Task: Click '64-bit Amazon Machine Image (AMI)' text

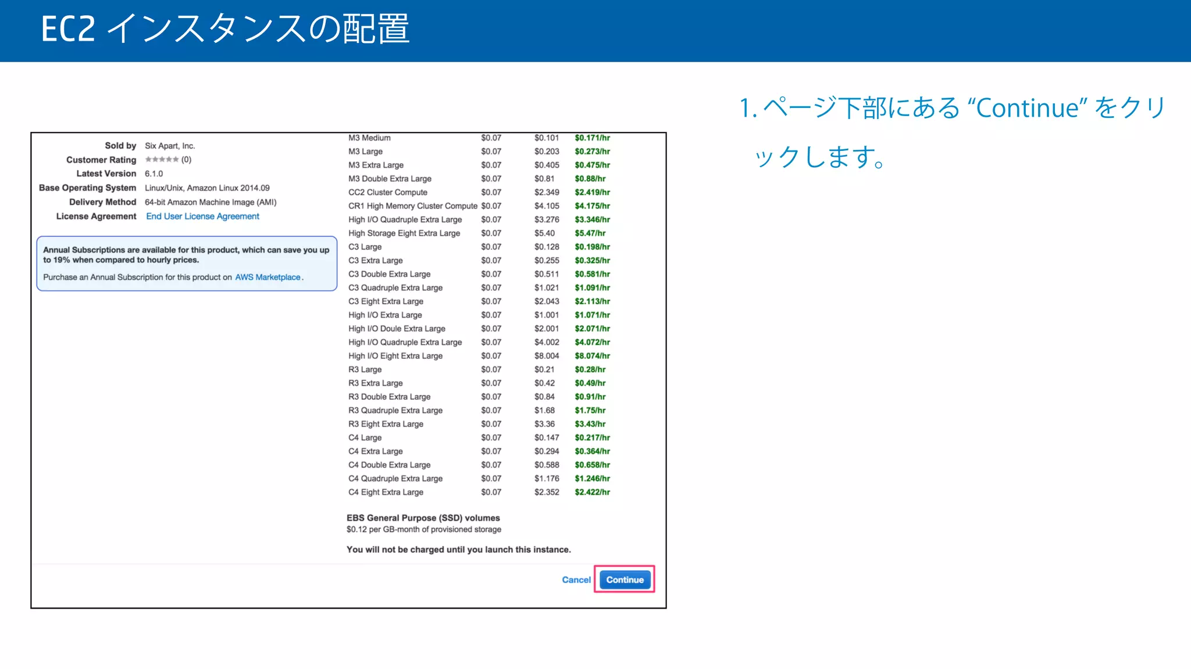Action: 211,202
